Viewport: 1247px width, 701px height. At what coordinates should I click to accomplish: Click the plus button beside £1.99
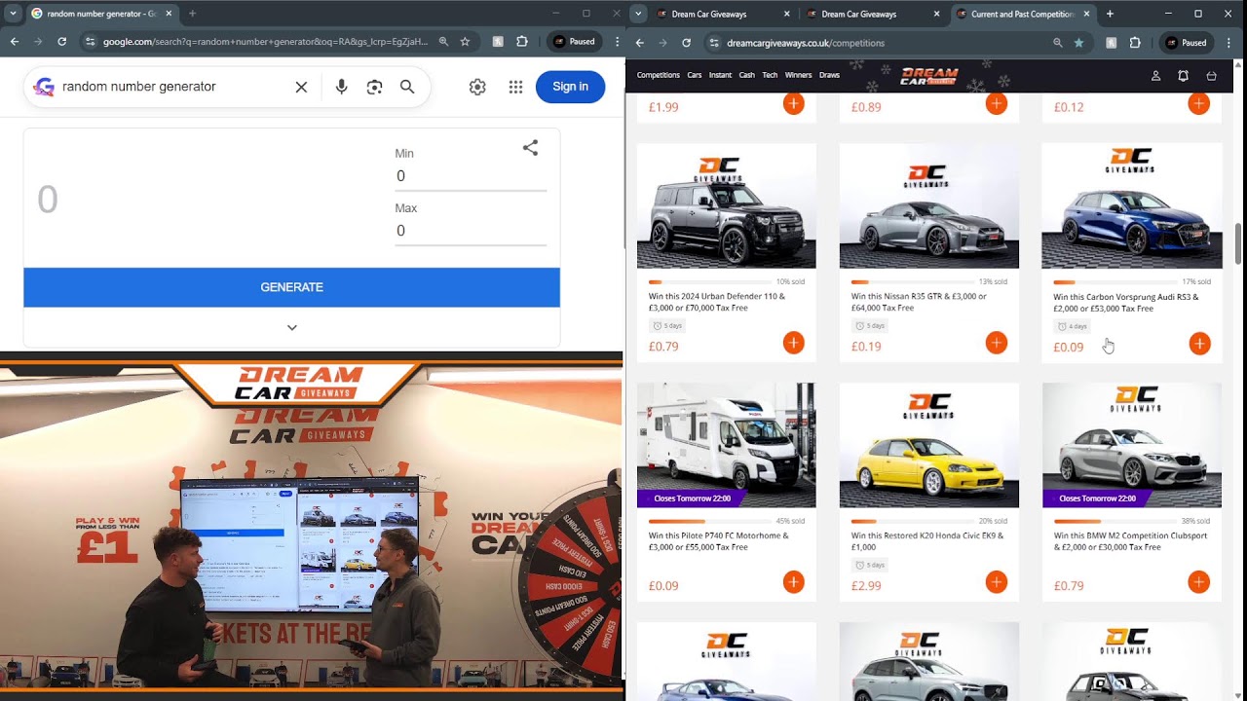click(x=793, y=103)
